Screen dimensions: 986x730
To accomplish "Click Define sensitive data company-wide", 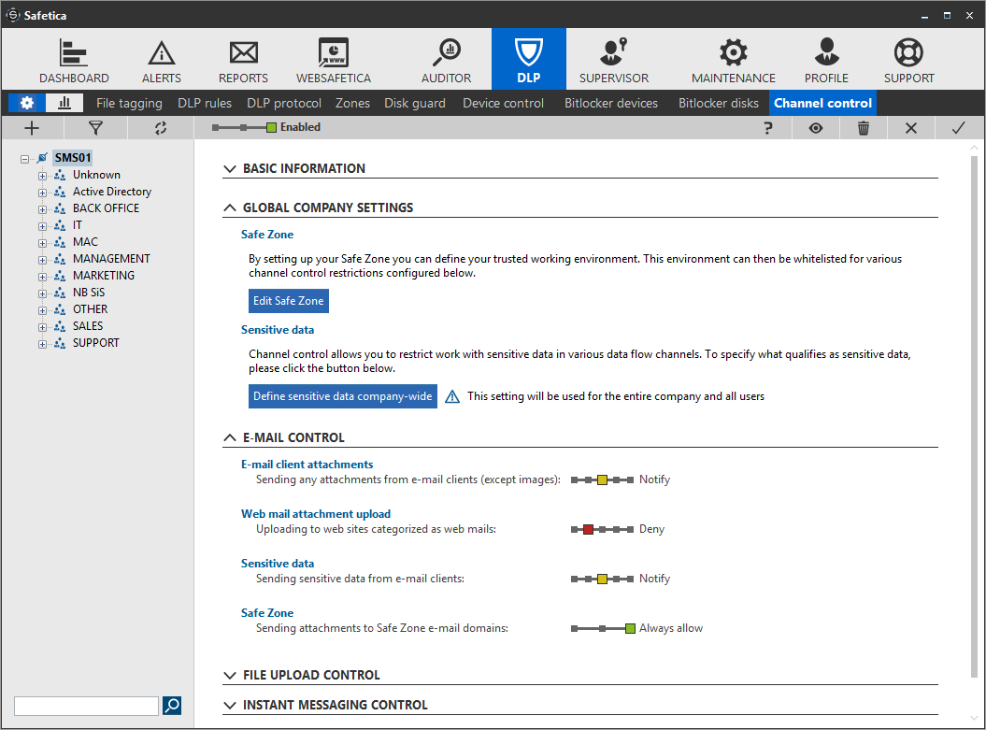I will 343,396.
